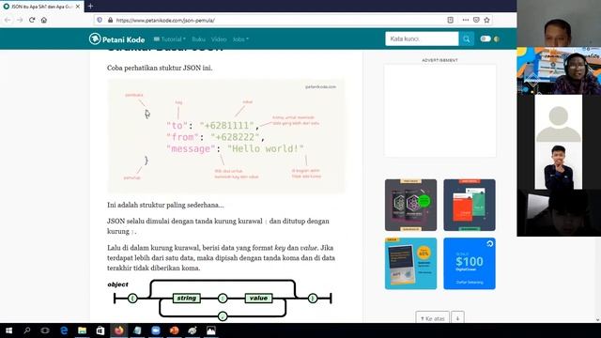This screenshot has width=601, height=338.
Task: Click the Kata kunci search field
Action: tap(422, 38)
